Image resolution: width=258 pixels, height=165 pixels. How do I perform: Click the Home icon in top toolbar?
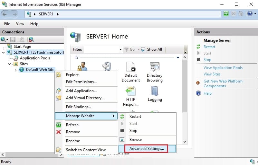pos(241,13)
